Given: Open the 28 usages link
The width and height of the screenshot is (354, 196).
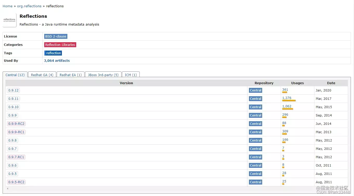Looking at the screenshot, I should click(284, 173).
